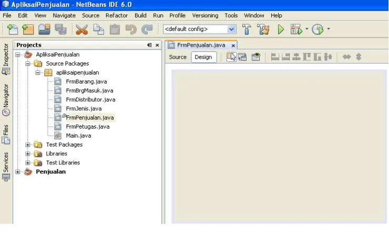389x232 pixels.
Task: Close the Projects panel
Action: point(157,45)
